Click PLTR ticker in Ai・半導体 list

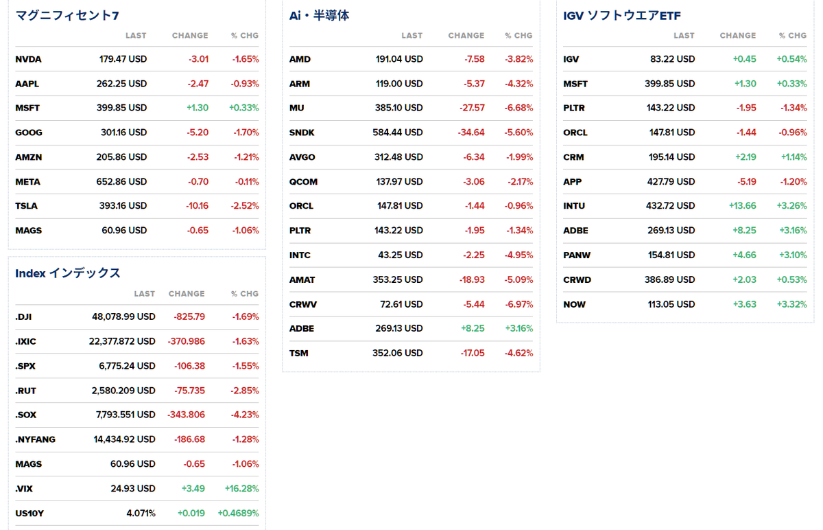coord(300,231)
